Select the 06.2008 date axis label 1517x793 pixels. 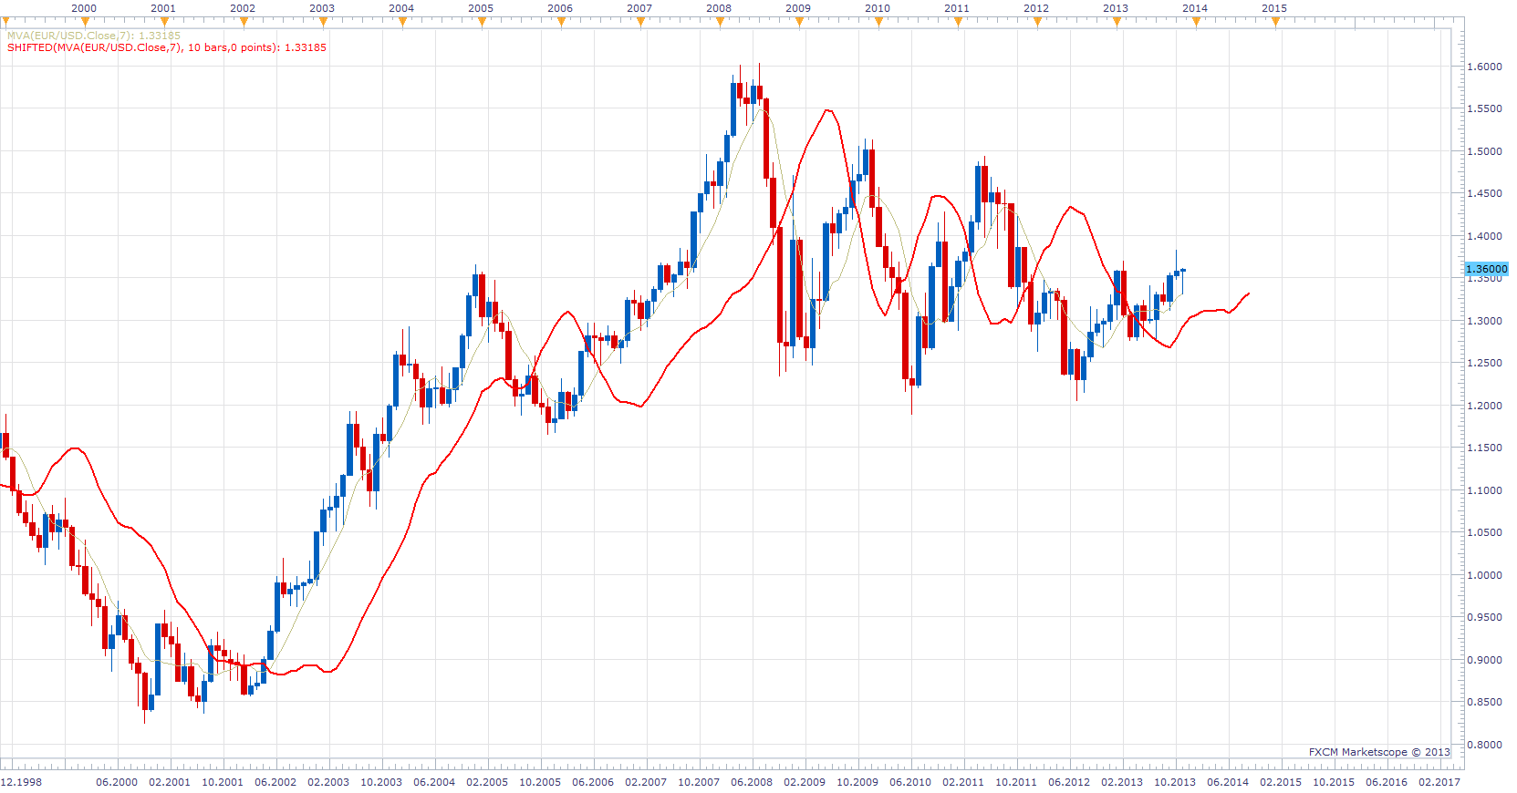[x=752, y=782]
